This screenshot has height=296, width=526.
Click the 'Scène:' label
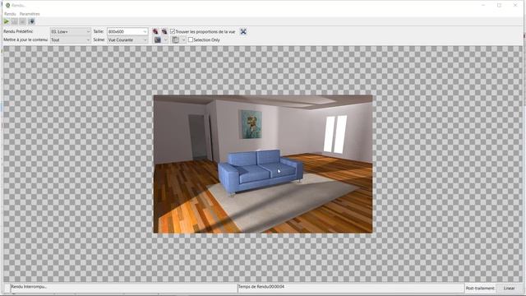[x=99, y=40]
